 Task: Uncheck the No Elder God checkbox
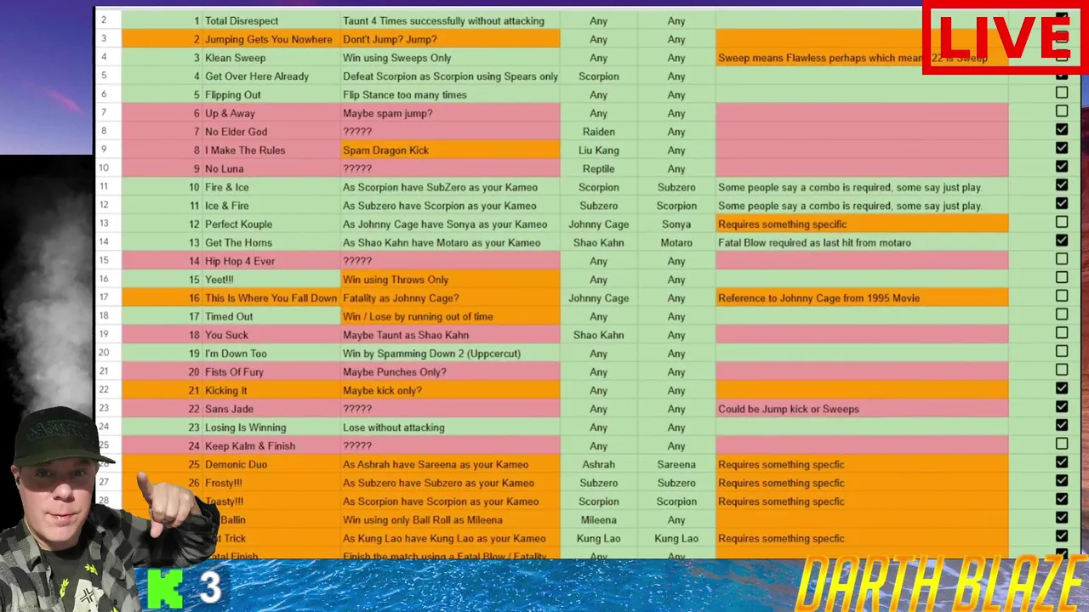click(x=1062, y=130)
